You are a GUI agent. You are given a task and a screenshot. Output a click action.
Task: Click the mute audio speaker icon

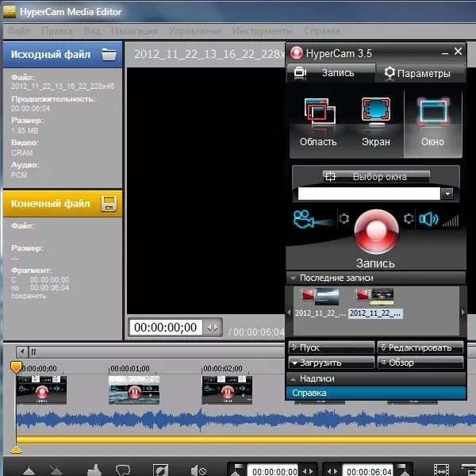coord(198,470)
